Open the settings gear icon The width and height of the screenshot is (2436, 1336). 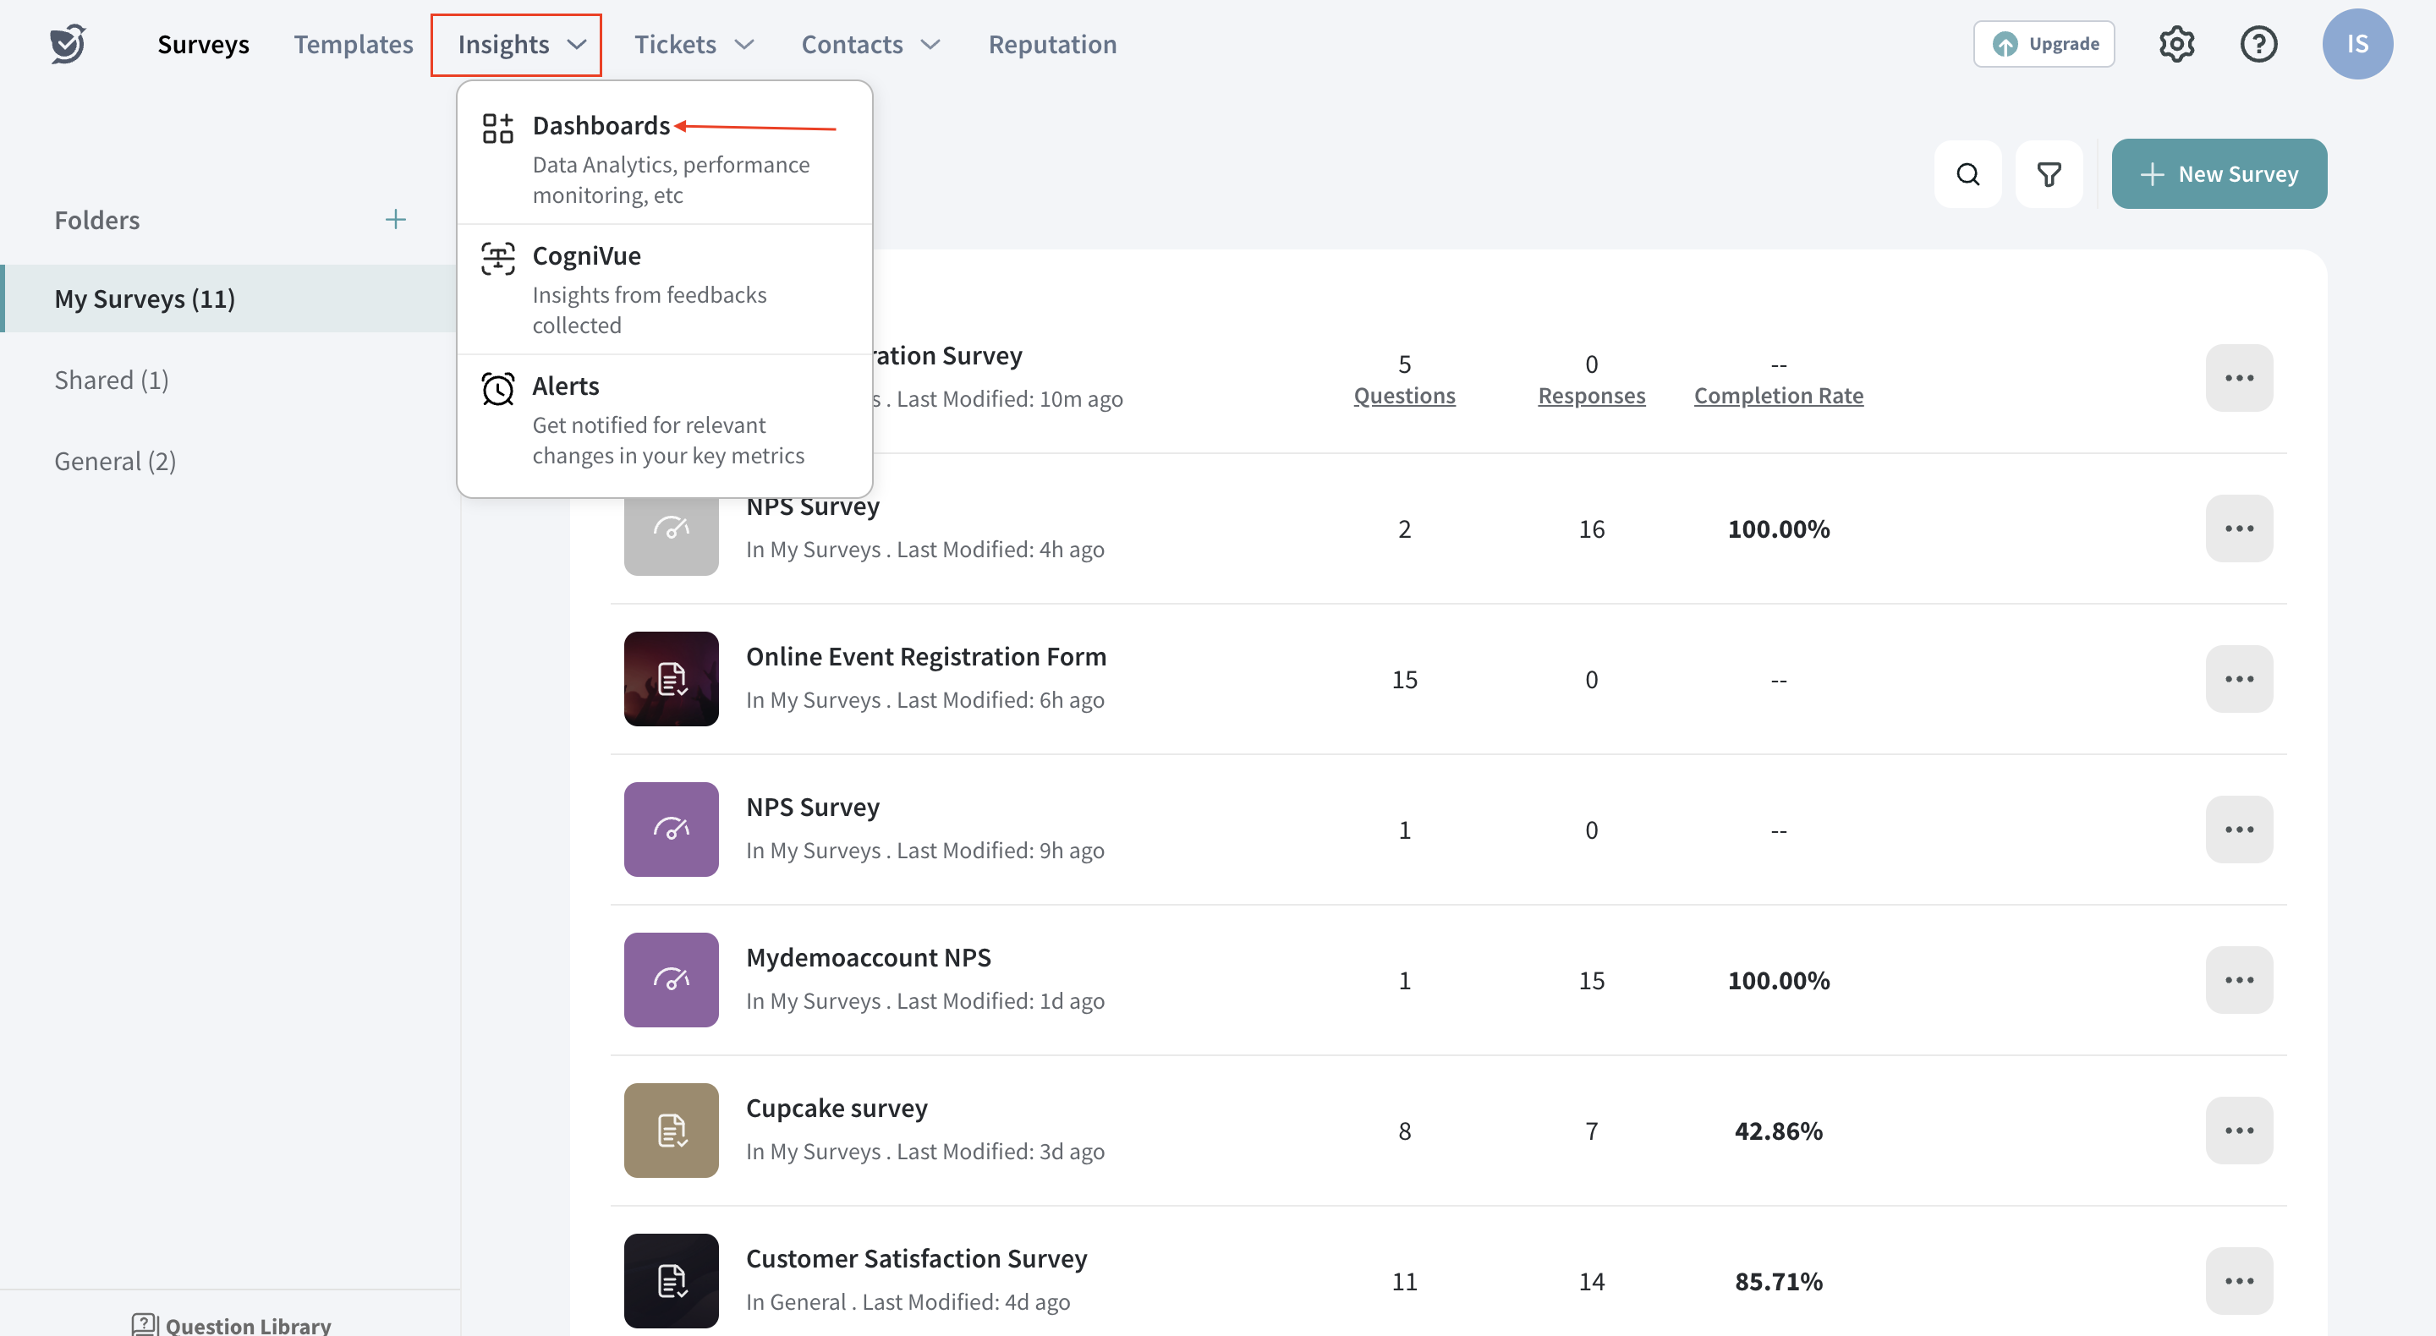2176,43
